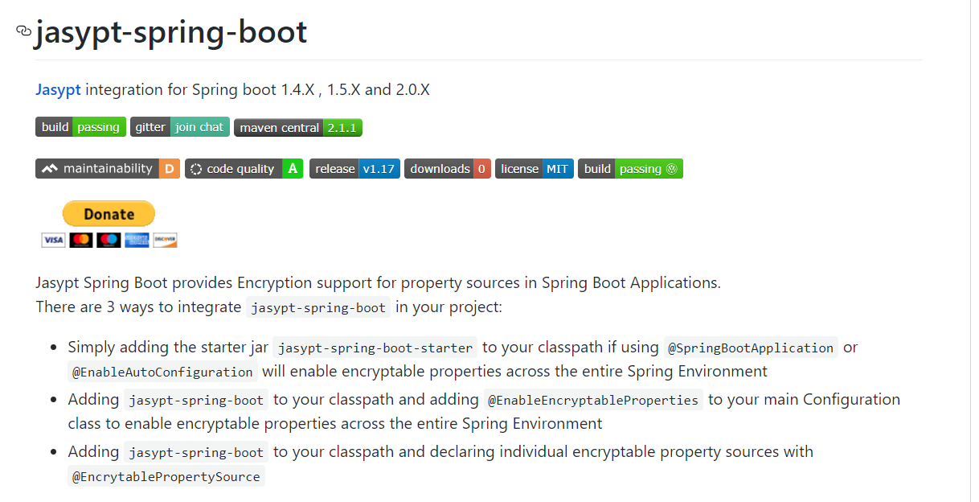Click the @SpringBootApplication code text
Image resolution: width=979 pixels, height=502 pixels.
click(751, 348)
